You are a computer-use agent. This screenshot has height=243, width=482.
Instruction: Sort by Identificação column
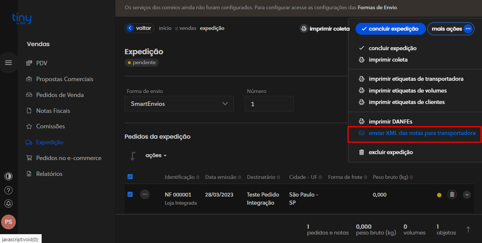182,177
